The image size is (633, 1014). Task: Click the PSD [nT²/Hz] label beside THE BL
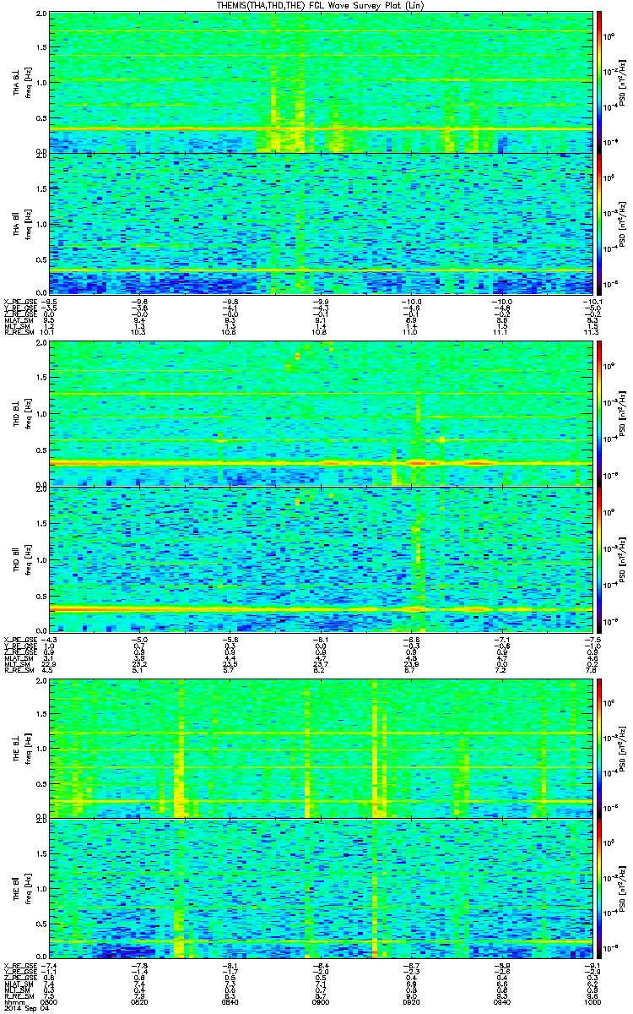point(625,748)
